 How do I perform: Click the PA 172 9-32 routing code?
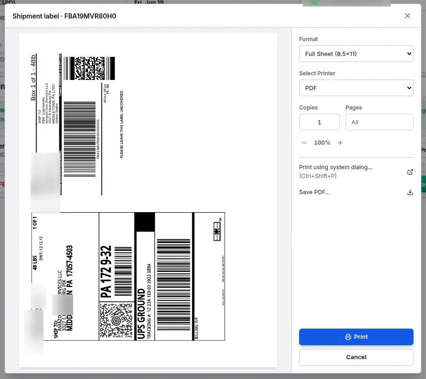coord(106,271)
